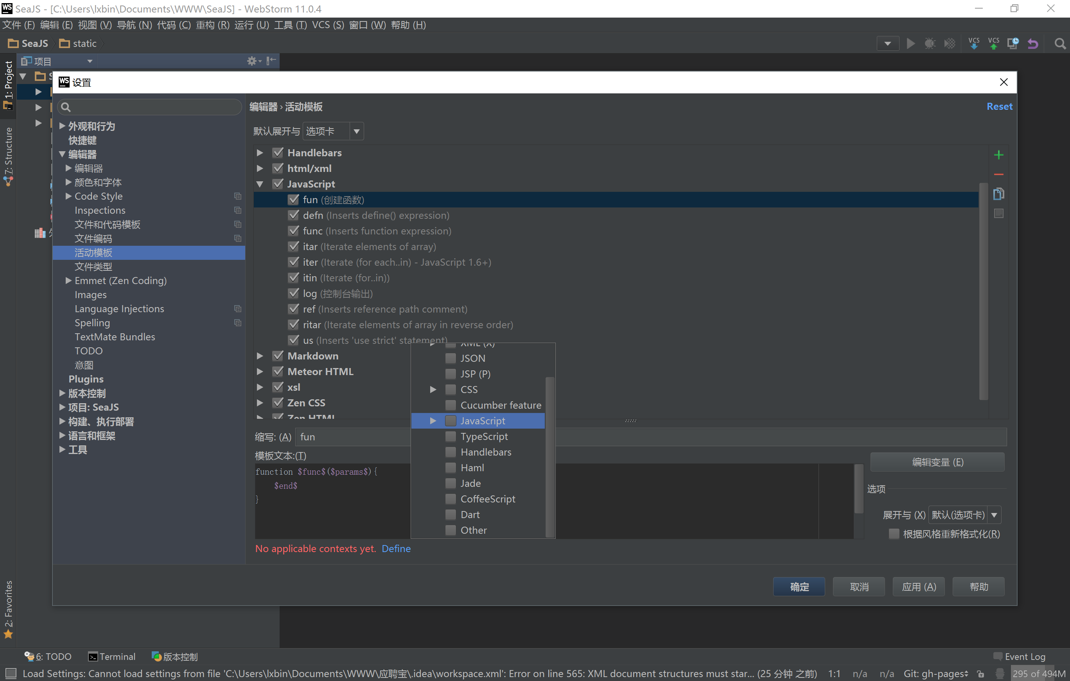Viewport: 1070px width, 681px height.
Task: Click the hide project panel icon
Action: point(271,61)
